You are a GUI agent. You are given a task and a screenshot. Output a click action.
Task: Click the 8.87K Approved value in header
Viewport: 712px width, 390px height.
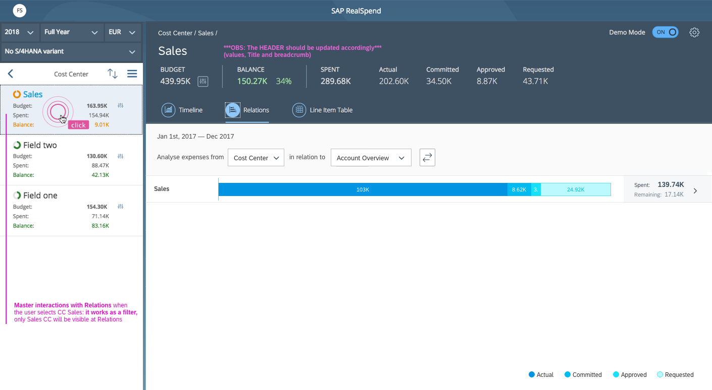click(487, 81)
